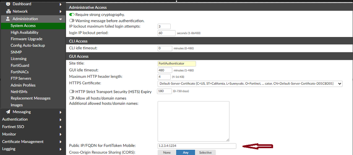353x155 pixels.
Task: Enable Allow all hosts/domain names
Action: pos(72,98)
